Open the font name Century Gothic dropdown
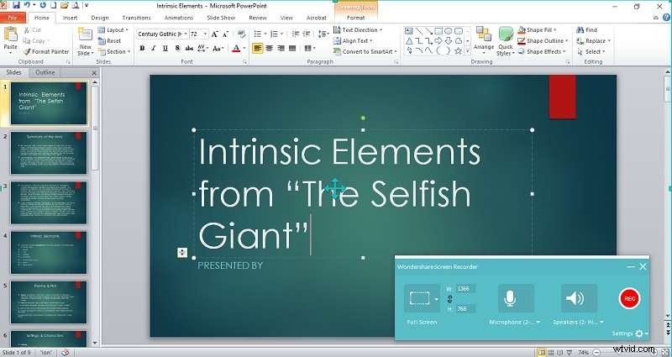Screen dimensions: 672x357 click(186, 34)
